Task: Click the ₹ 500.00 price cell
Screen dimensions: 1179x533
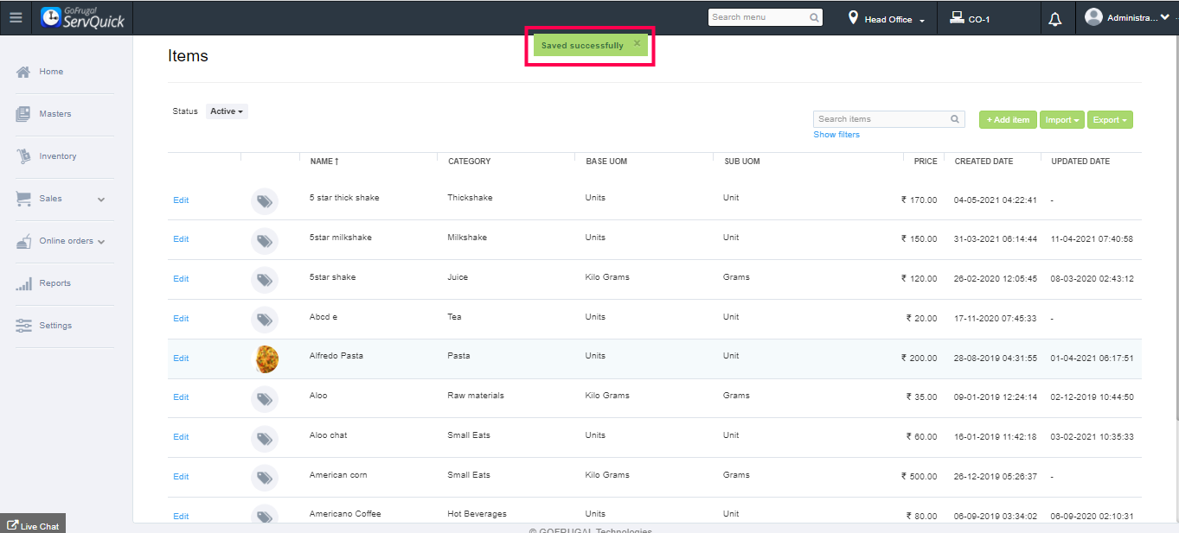Action: [919, 476]
